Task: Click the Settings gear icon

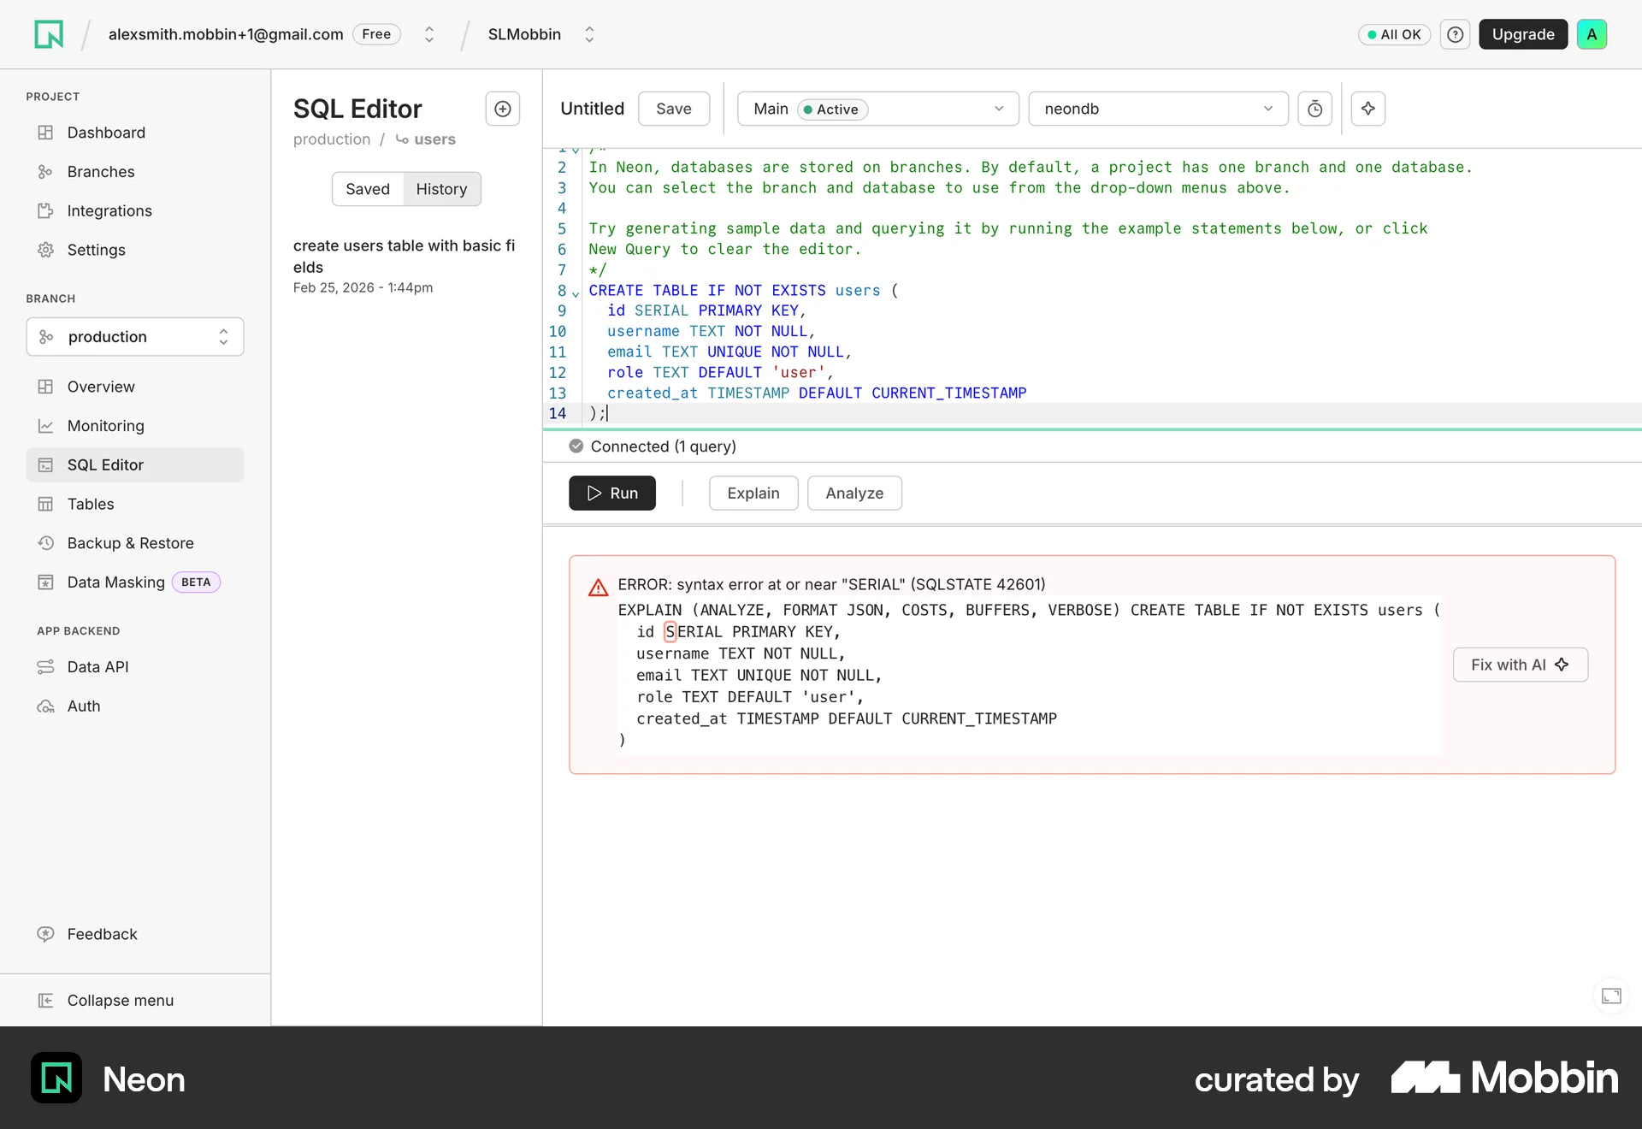Action: tap(45, 250)
